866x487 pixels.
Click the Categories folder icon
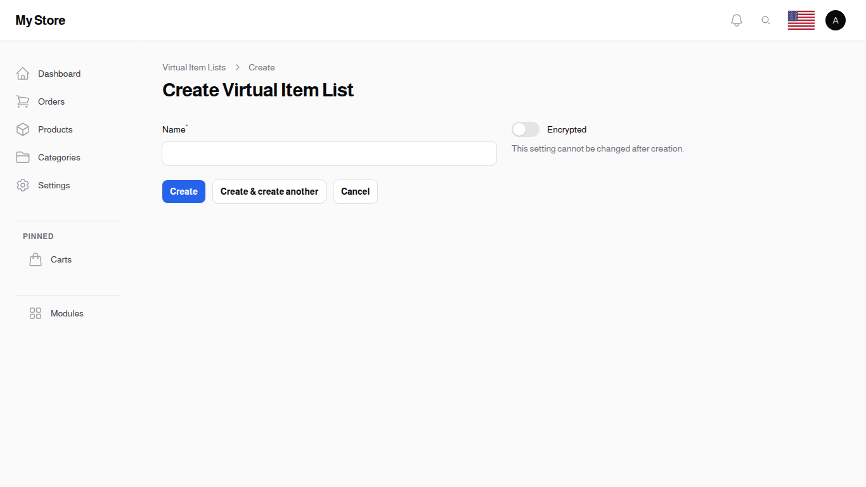pos(23,157)
